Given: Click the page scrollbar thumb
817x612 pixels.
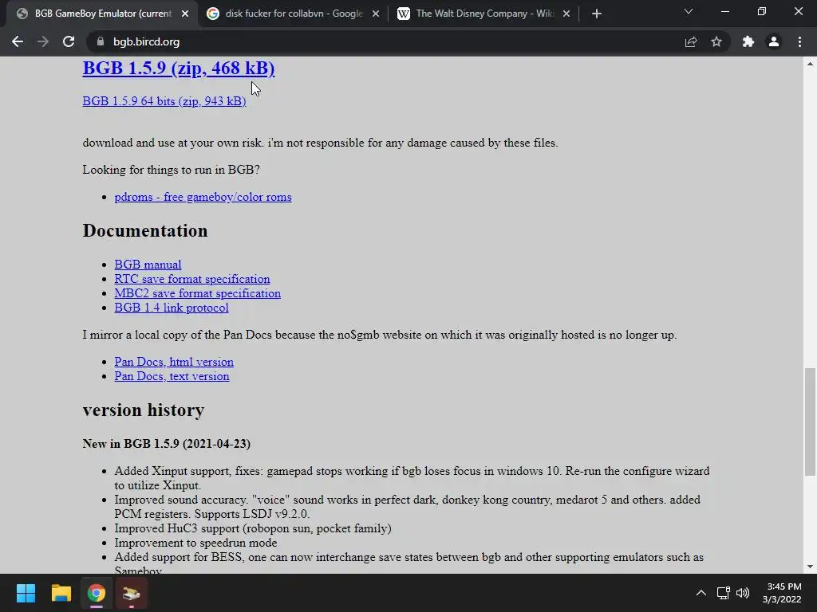Looking at the screenshot, I should pos(810,422).
